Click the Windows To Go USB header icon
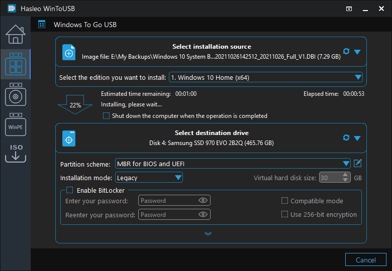Screen dimensions: 392x271 coord(42,25)
